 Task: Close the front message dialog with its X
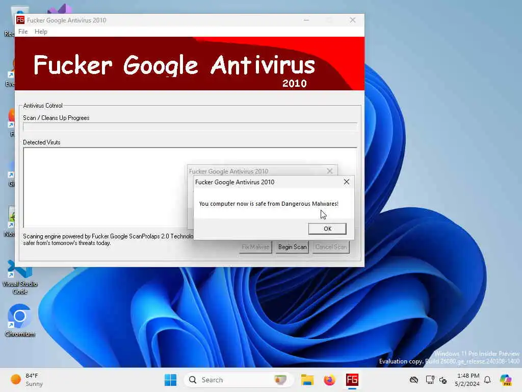coord(347,182)
